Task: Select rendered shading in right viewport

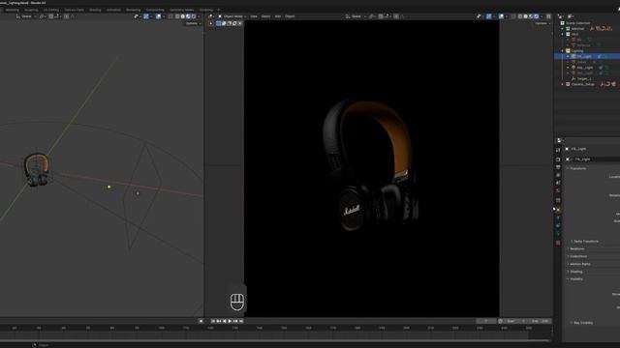Action: pos(536,16)
